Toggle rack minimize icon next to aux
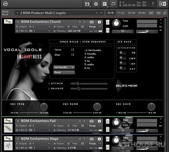Screen dimensions: 169x152 pyautogui.click(x=165, y=13)
